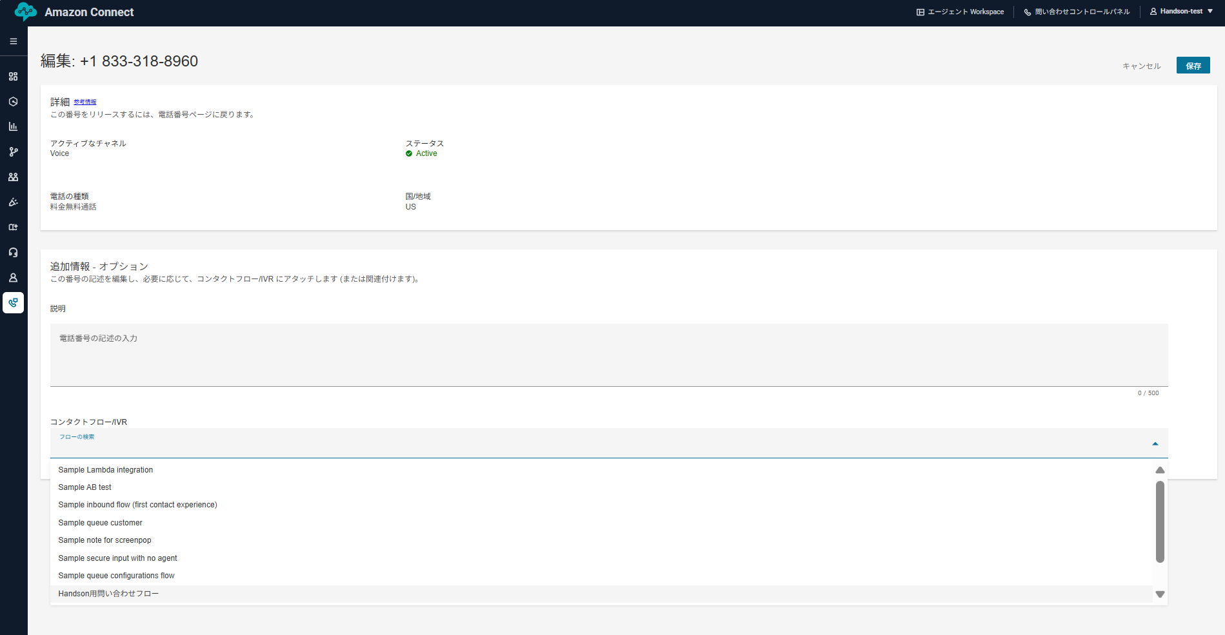Open 問い合わせコントロールパネル from top bar
Screen dimensions: 1225x635
click(x=1077, y=12)
